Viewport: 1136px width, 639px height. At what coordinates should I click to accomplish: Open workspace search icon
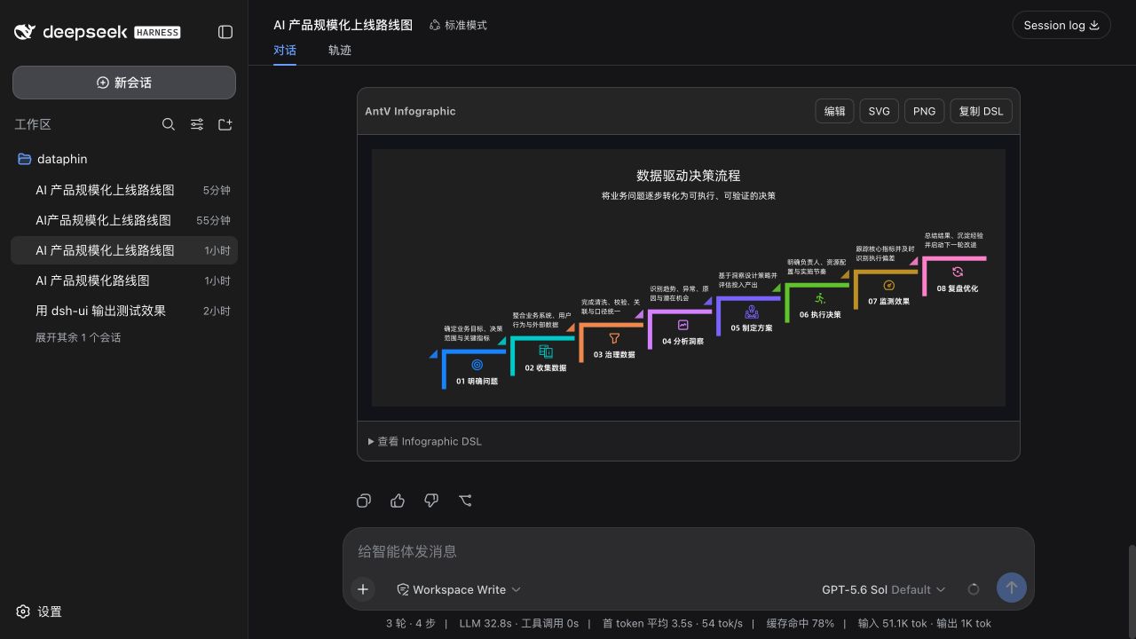tap(169, 124)
